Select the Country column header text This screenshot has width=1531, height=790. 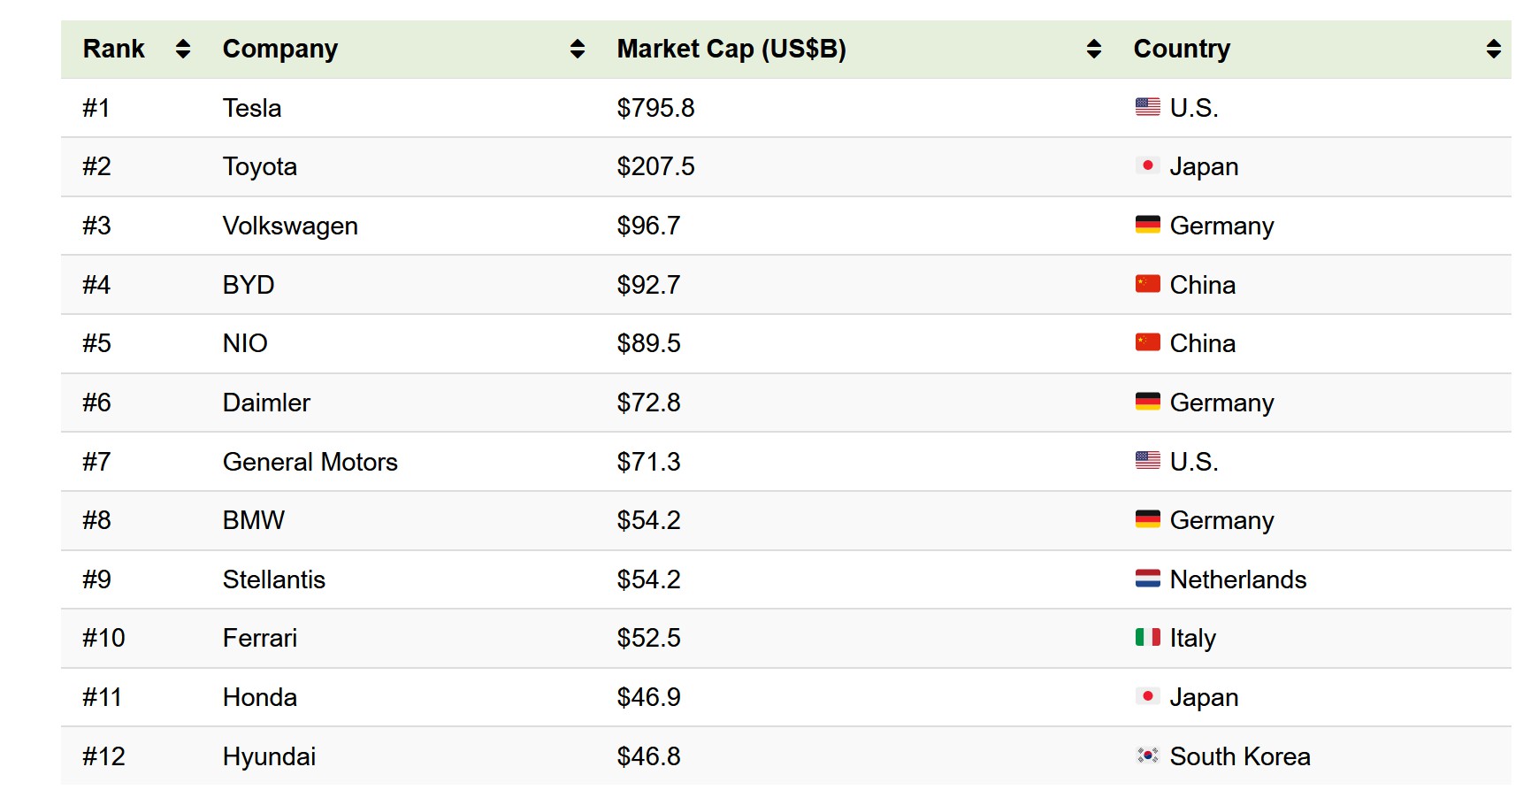pyautogui.click(x=1182, y=50)
